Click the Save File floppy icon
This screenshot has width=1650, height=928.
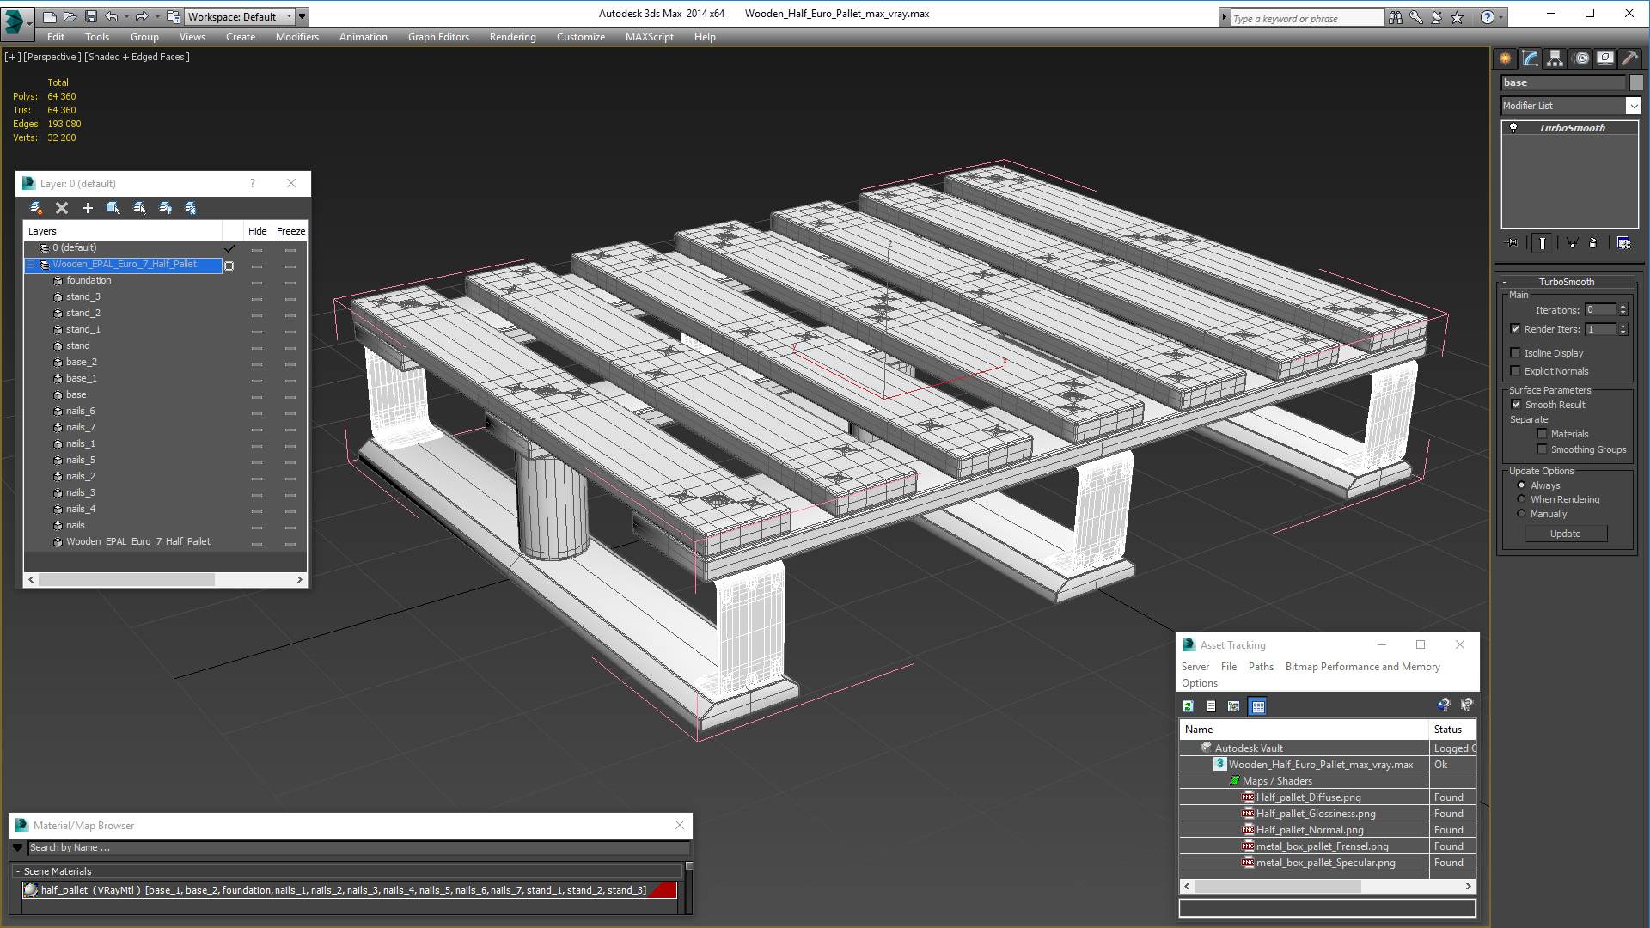coord(90,16)
